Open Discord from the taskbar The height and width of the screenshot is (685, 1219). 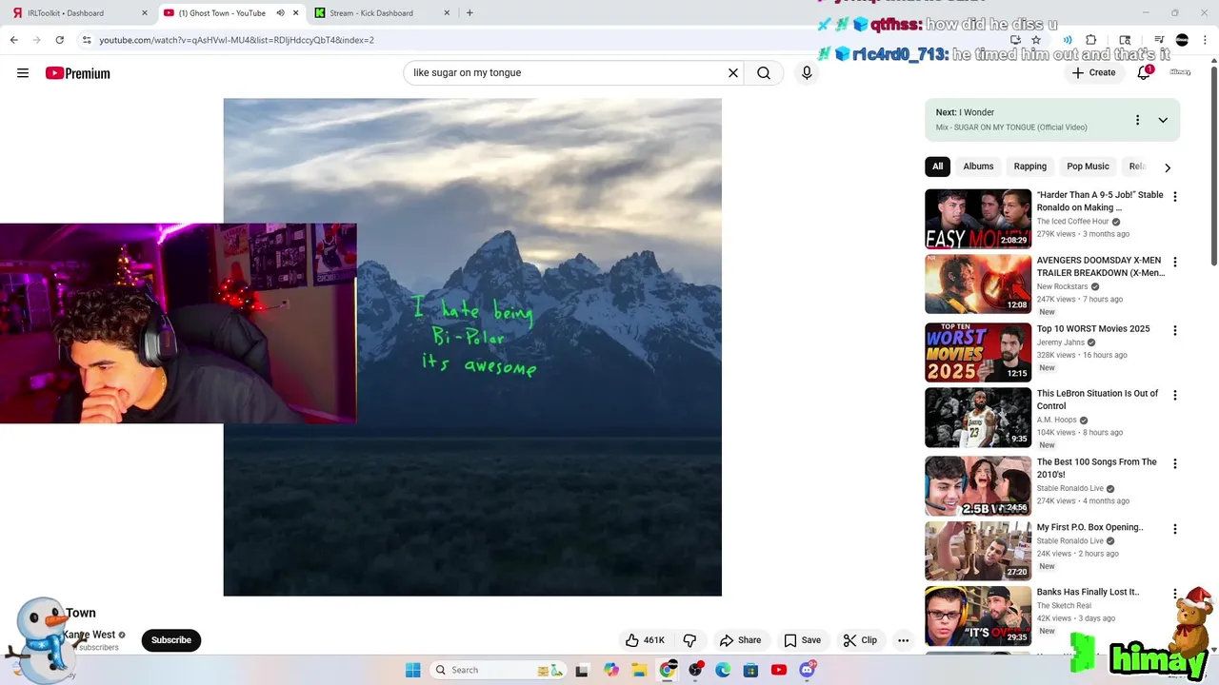[x=808, y=670]
